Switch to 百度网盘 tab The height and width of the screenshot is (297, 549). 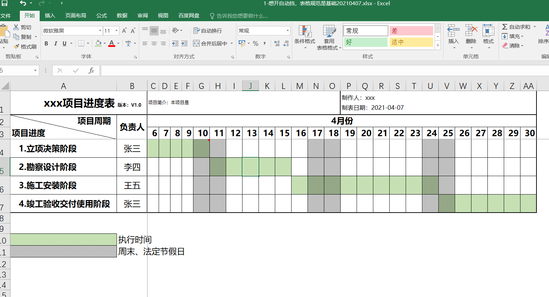click(189, 16)
